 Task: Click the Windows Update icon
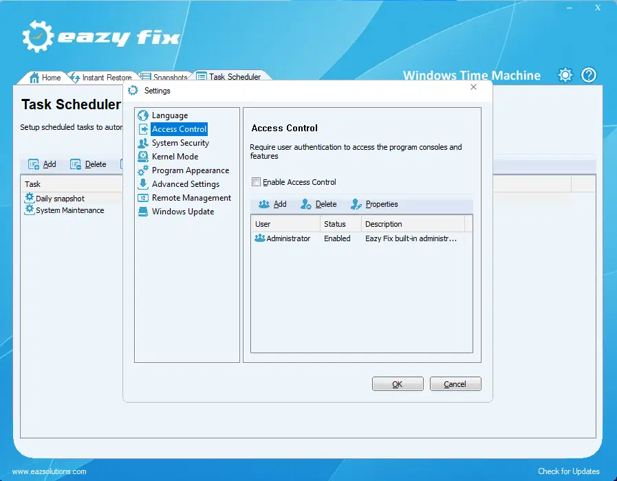click(143, 212)
